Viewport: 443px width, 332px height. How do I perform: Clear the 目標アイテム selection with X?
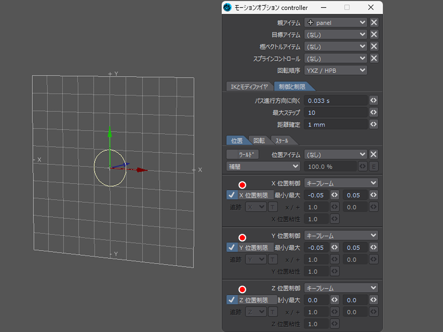[x=374, y=35]
